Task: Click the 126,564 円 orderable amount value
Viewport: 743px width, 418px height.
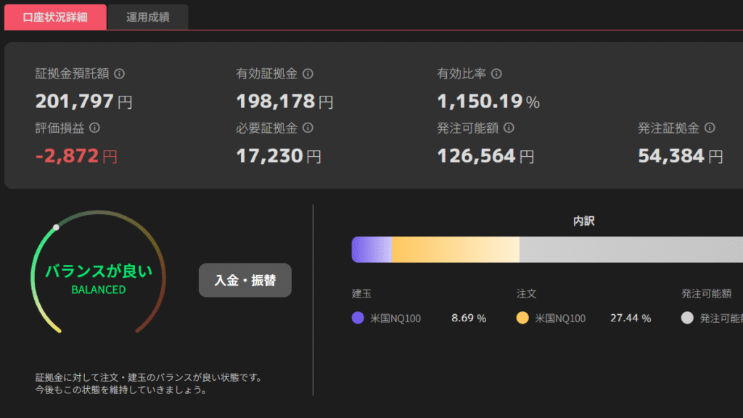Action: pos(485,156)
